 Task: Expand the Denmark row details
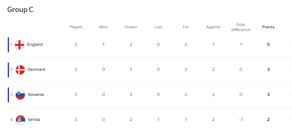(x=291, y=69)
